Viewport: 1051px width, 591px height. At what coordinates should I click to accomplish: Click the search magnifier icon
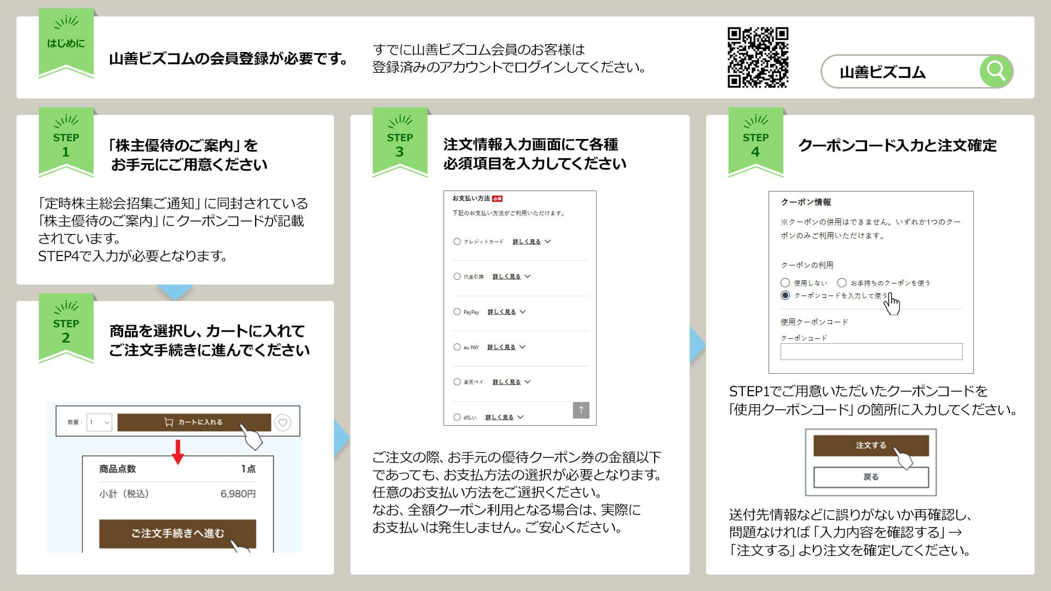[x=996, y=71]
